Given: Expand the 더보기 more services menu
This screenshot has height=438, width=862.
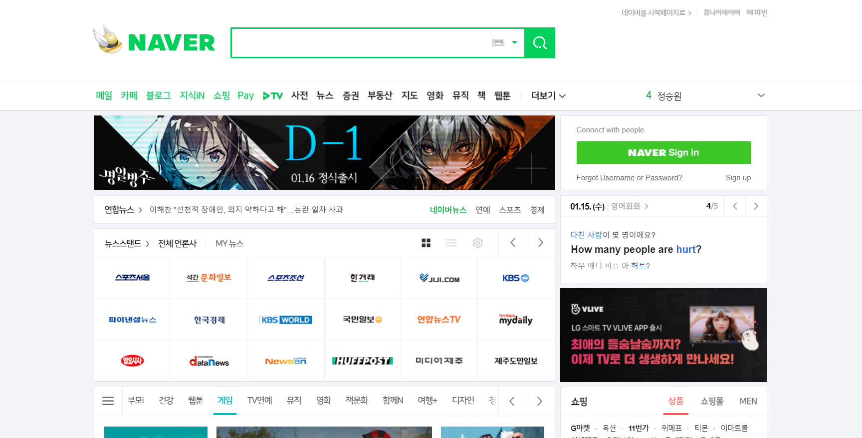Looking at the screenshot, I should [x=548, y=96].
